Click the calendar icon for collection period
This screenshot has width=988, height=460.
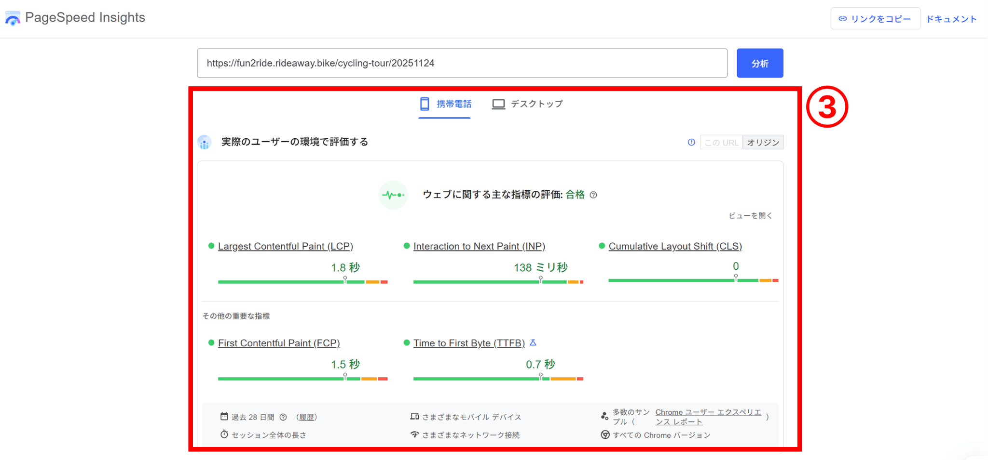(224, 417)
